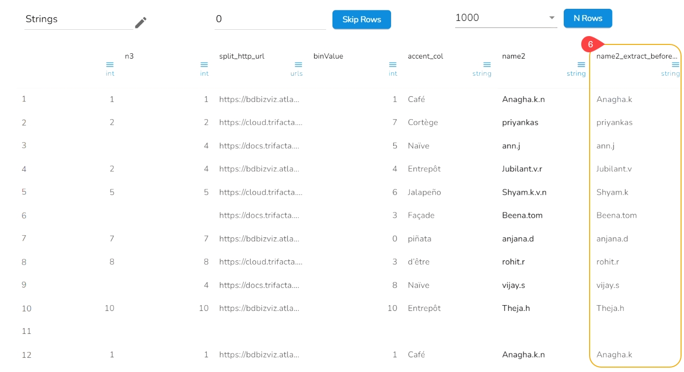Expand the 1000 rows dropdown arrow
This screenshot has width=684, height=372.
552,18
